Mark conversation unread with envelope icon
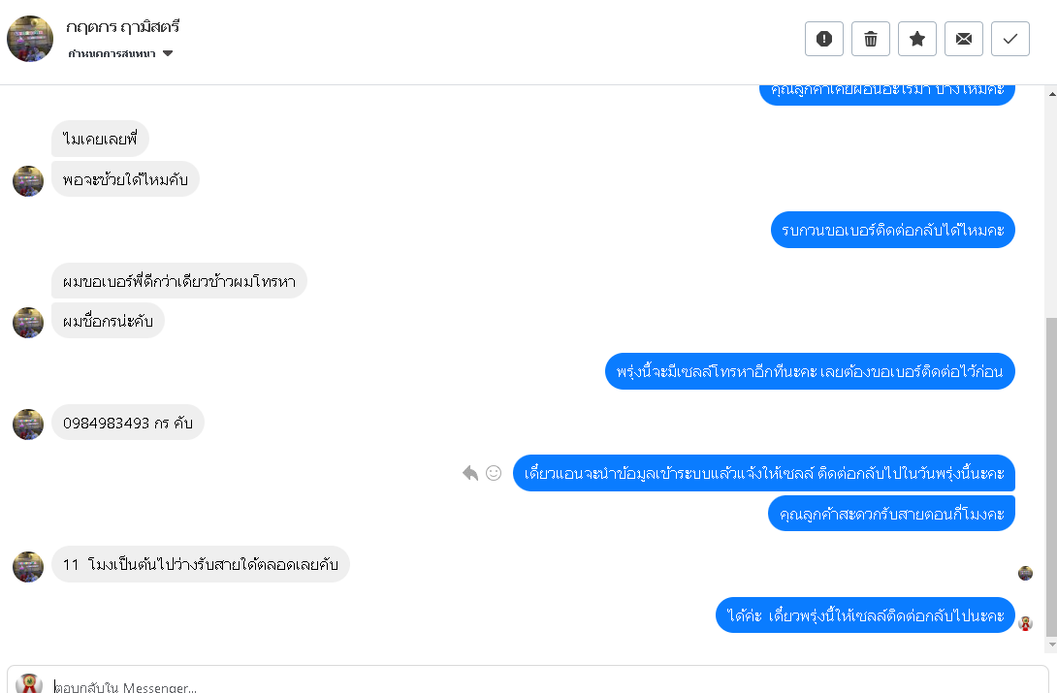 [964, 39]
